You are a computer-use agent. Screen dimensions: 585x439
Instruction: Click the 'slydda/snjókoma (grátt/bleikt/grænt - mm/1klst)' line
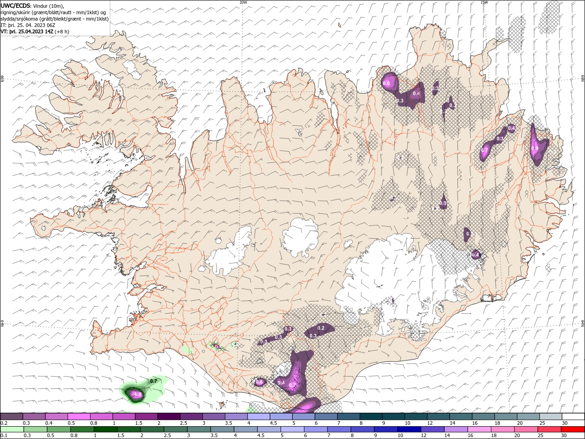[x=54, y=19]
